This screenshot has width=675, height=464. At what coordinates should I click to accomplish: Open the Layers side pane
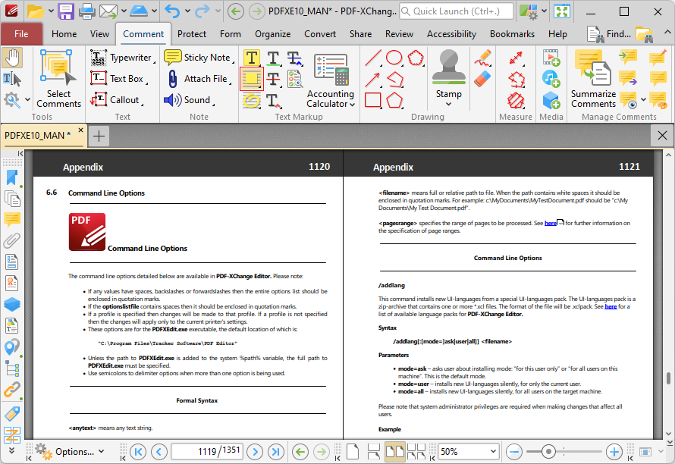12,304
